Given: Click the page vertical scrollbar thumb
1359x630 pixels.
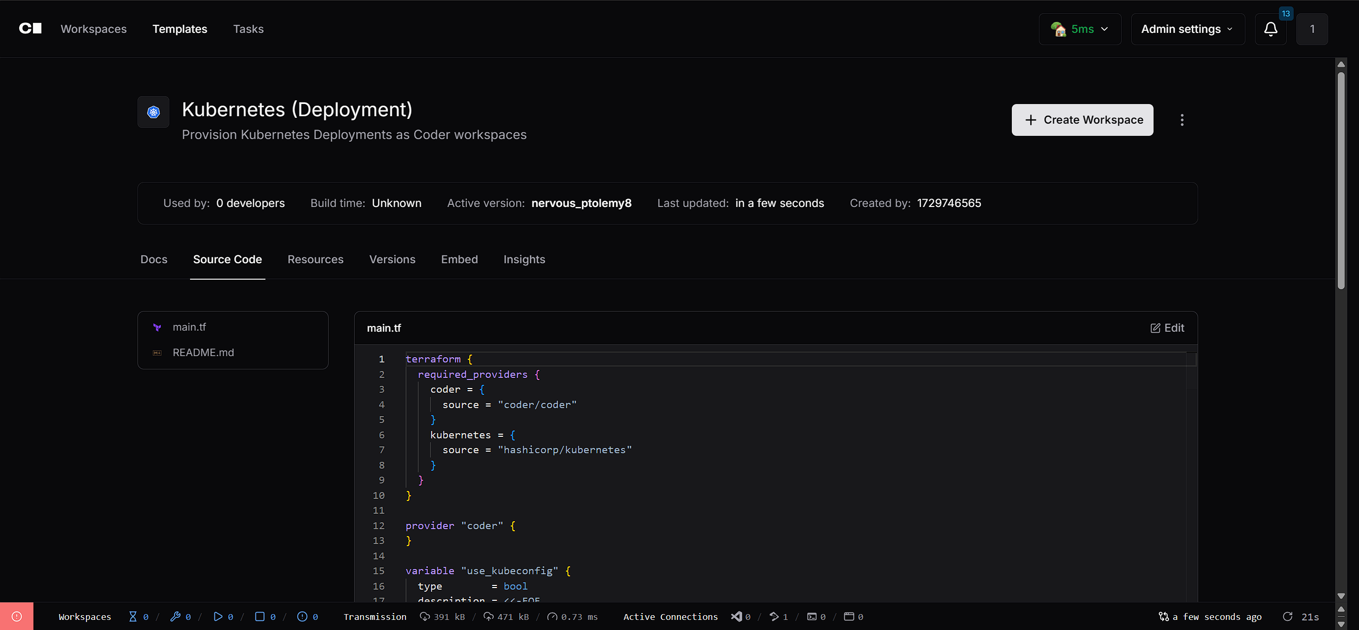Looking at the screenshot, I should click(1341, 180).
